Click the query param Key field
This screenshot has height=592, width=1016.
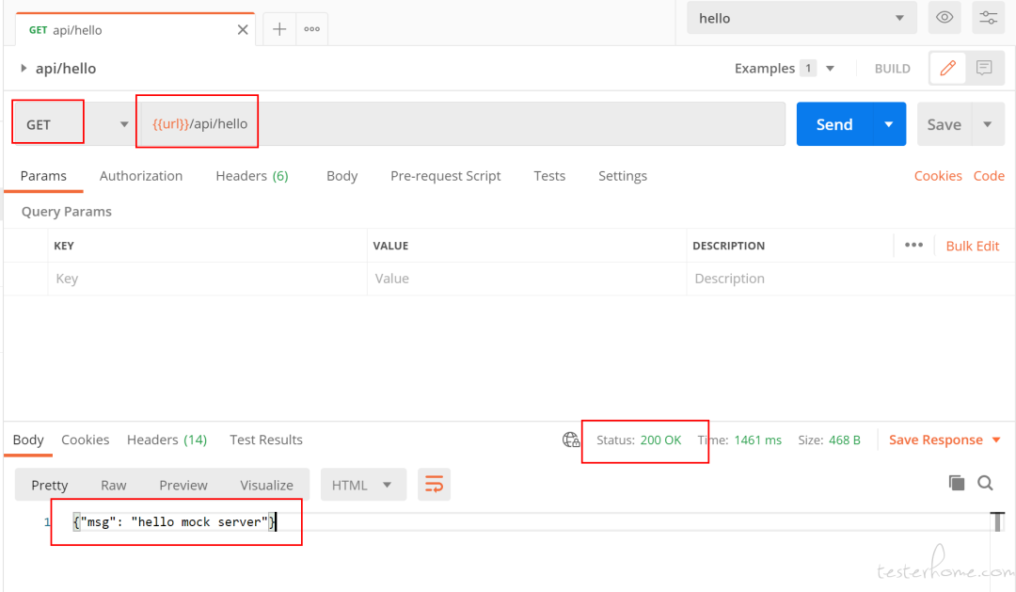(x=207, y=279)
